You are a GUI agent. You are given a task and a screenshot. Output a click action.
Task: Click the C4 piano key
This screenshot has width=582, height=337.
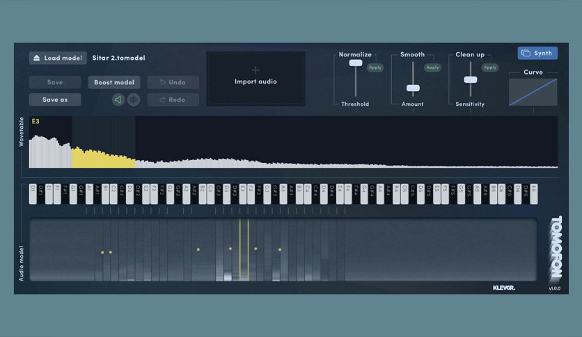coord(308,194)
